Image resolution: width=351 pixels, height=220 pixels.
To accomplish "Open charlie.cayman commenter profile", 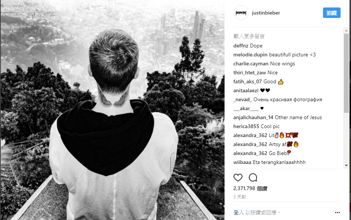I will pos(251,64).
